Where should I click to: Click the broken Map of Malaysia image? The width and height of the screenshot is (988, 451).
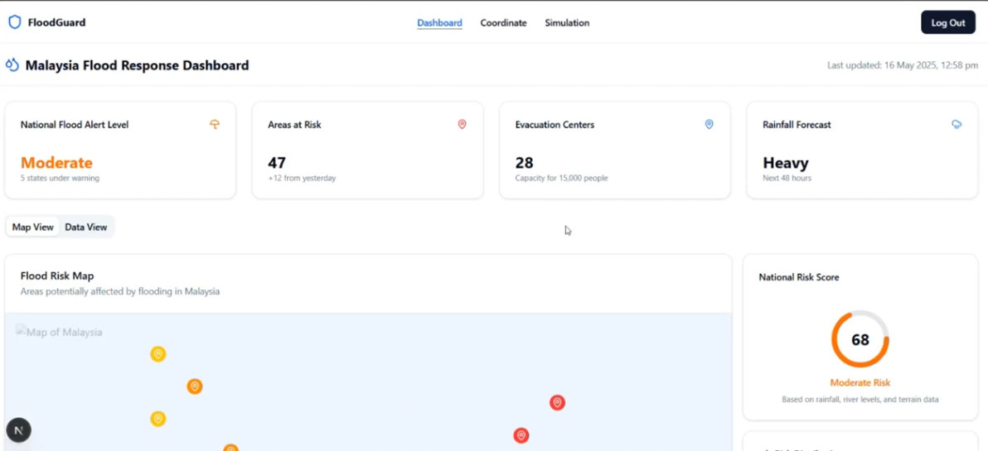coord(59,332)
